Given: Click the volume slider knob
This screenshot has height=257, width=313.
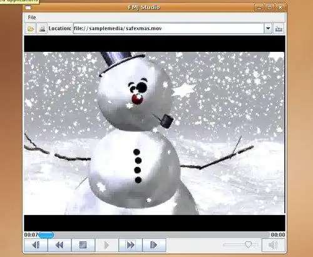Looking at the screenshot, I should [x=248, y=244].
